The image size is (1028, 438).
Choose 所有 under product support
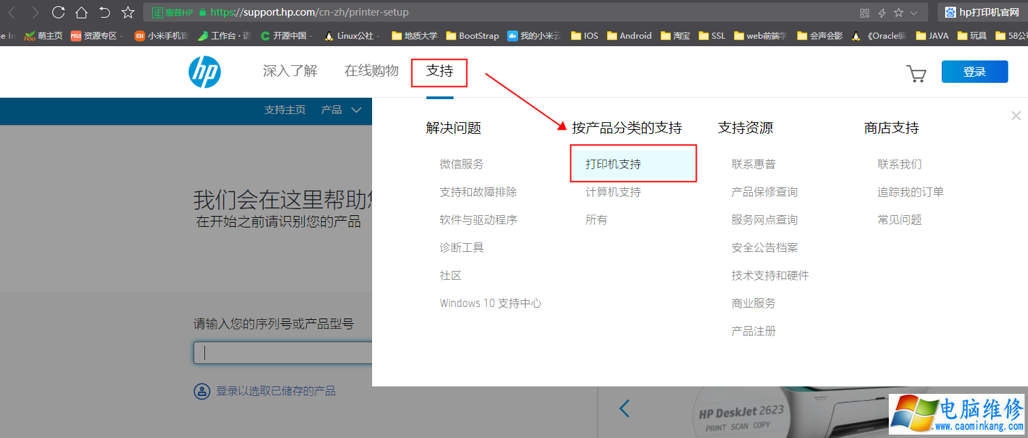tap(596, 220)
